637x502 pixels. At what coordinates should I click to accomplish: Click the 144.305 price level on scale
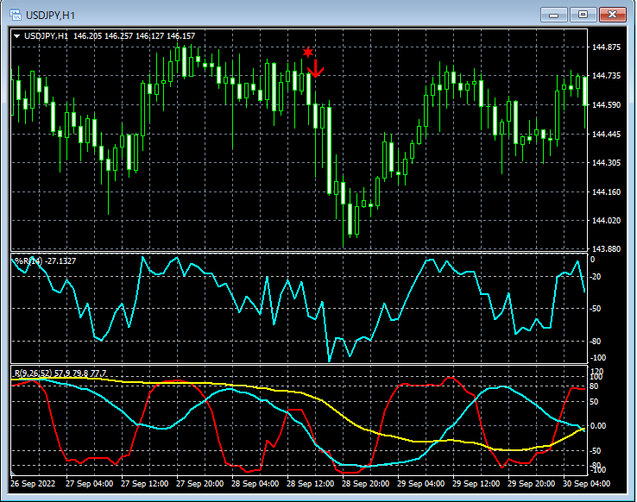pos(608,163)
